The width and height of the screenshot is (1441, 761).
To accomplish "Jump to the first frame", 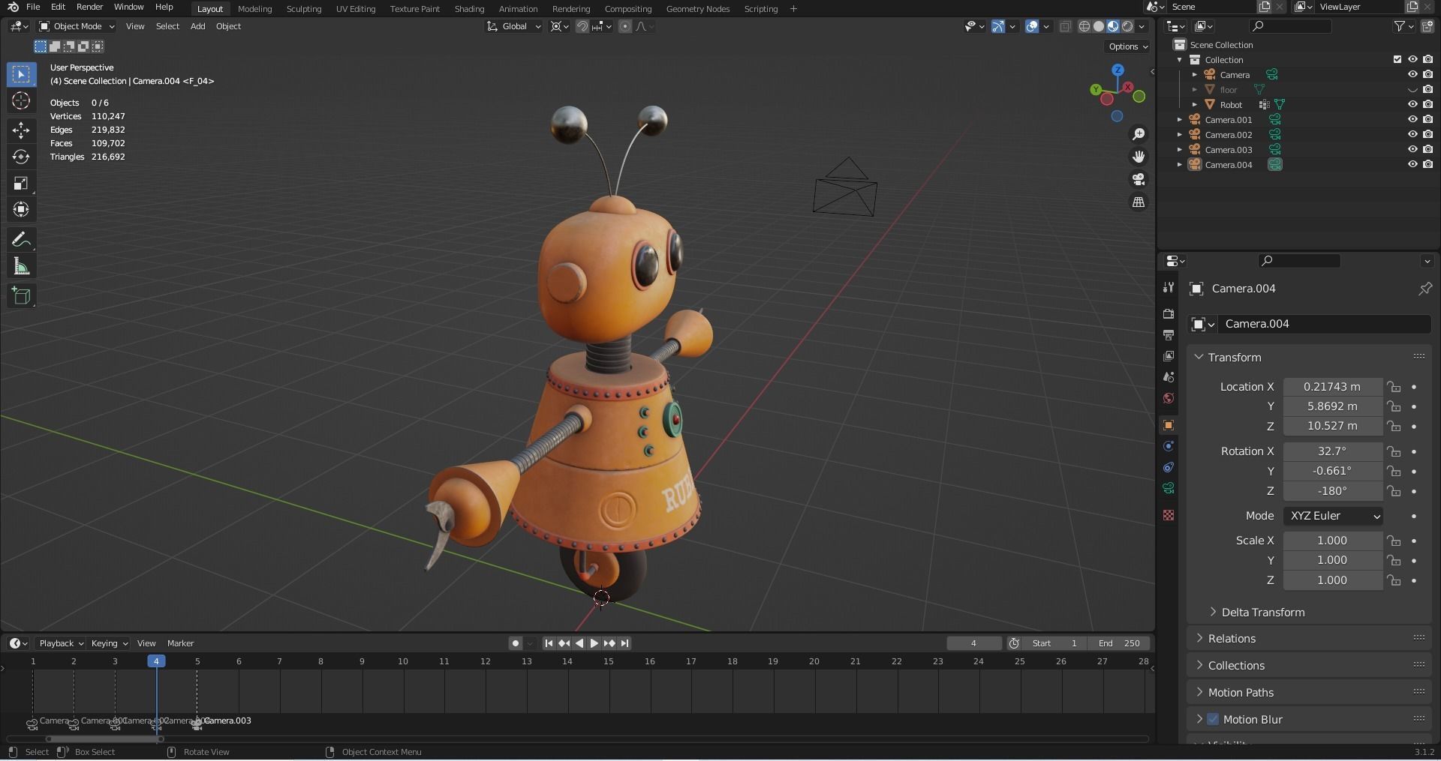I will click(549, 643).
